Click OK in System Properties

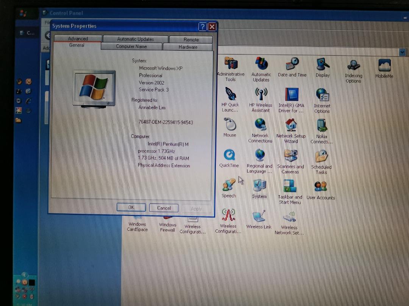(x=131, y=207)
